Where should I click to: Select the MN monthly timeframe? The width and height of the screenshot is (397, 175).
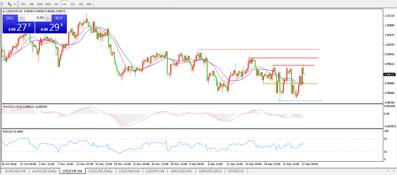click(89, 4)
